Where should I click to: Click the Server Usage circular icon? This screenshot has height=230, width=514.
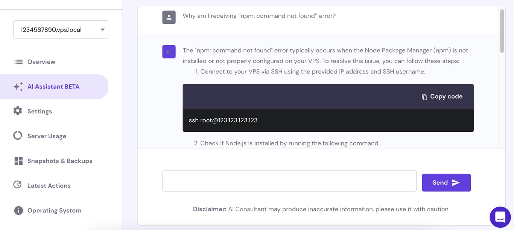point(17,136)
